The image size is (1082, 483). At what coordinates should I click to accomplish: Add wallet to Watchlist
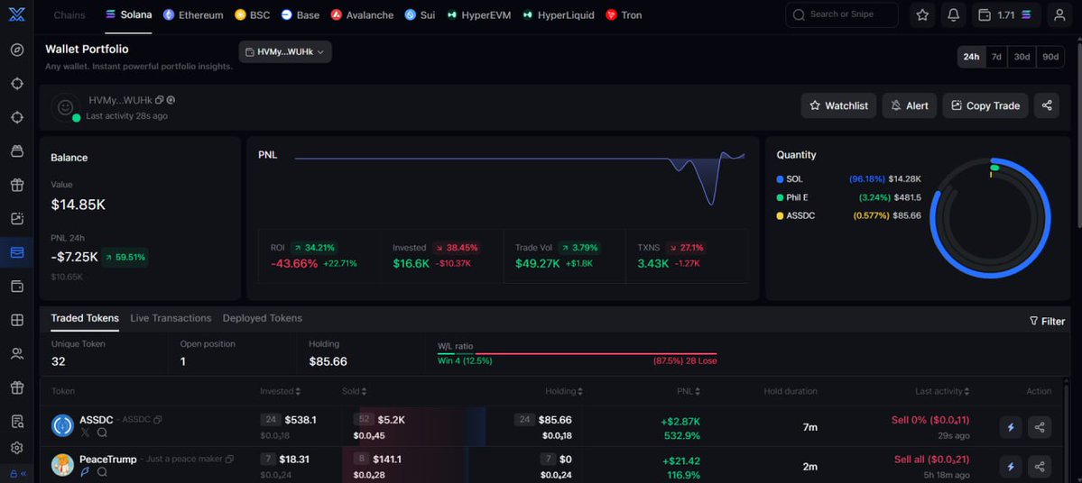838,105
